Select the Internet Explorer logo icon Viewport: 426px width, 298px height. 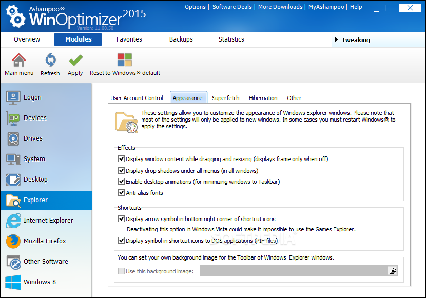click(13, 221)
